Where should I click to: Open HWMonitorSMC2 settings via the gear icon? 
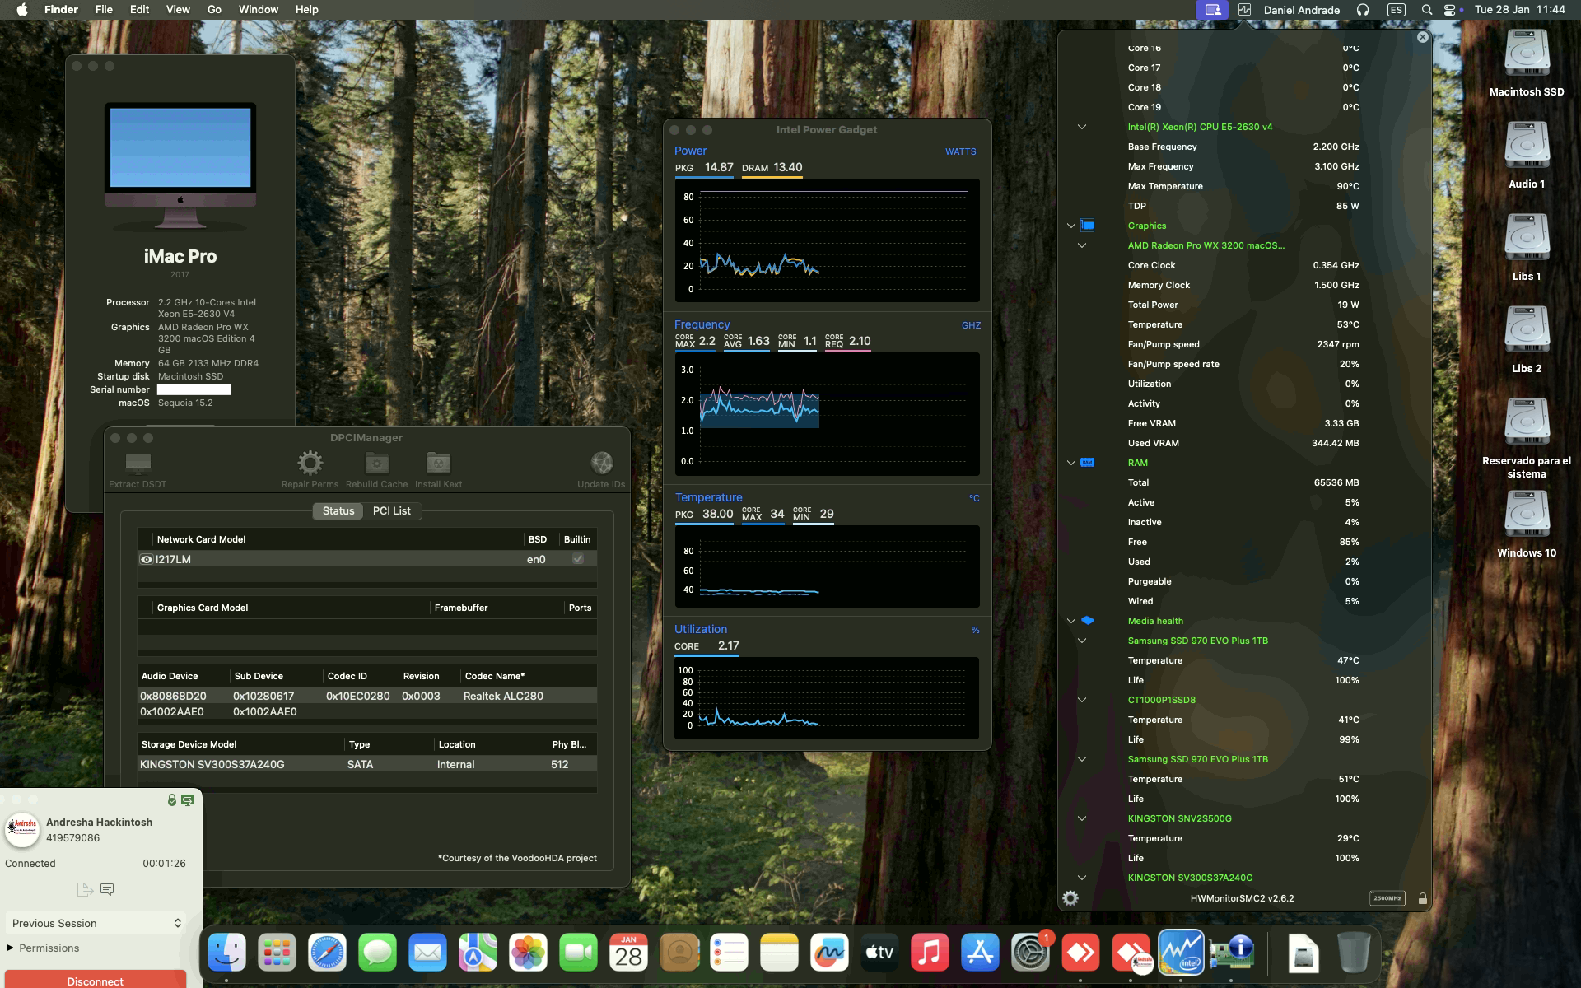(1070, 898)
